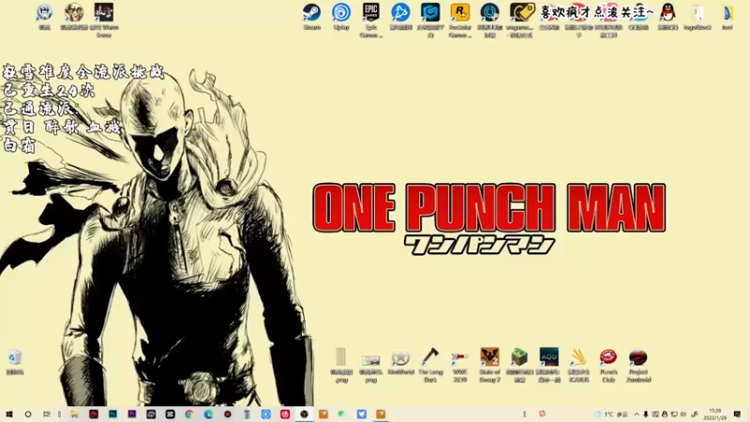Launch the Uplay desktop shortcut
The height and width of the screenshot is (422, 750).
(x=341, y=16)
